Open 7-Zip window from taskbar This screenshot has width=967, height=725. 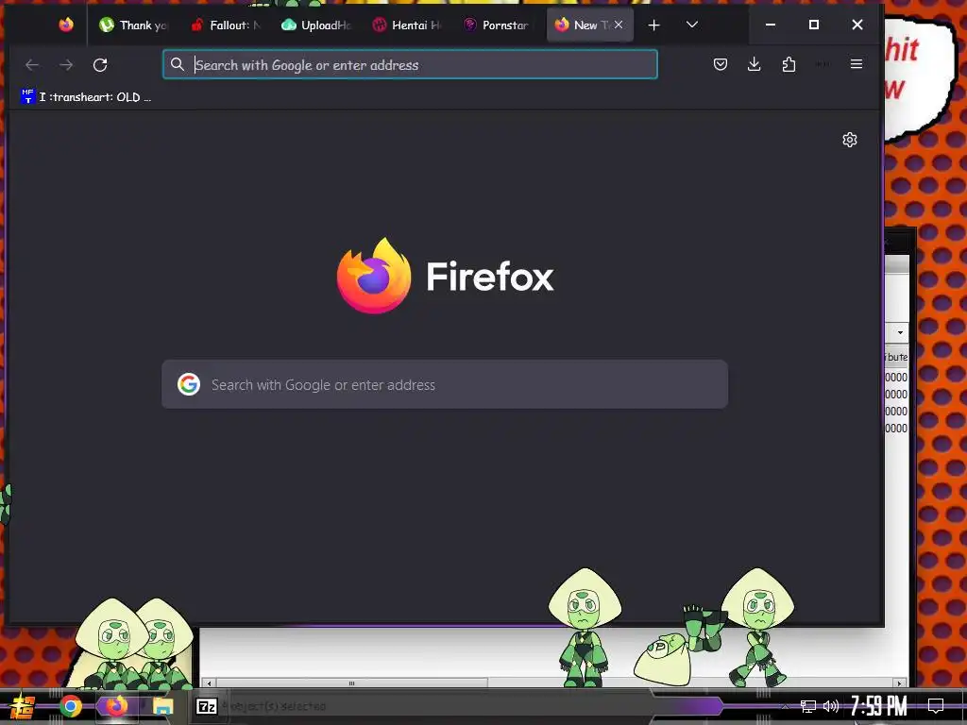click(x=206, y=706)
